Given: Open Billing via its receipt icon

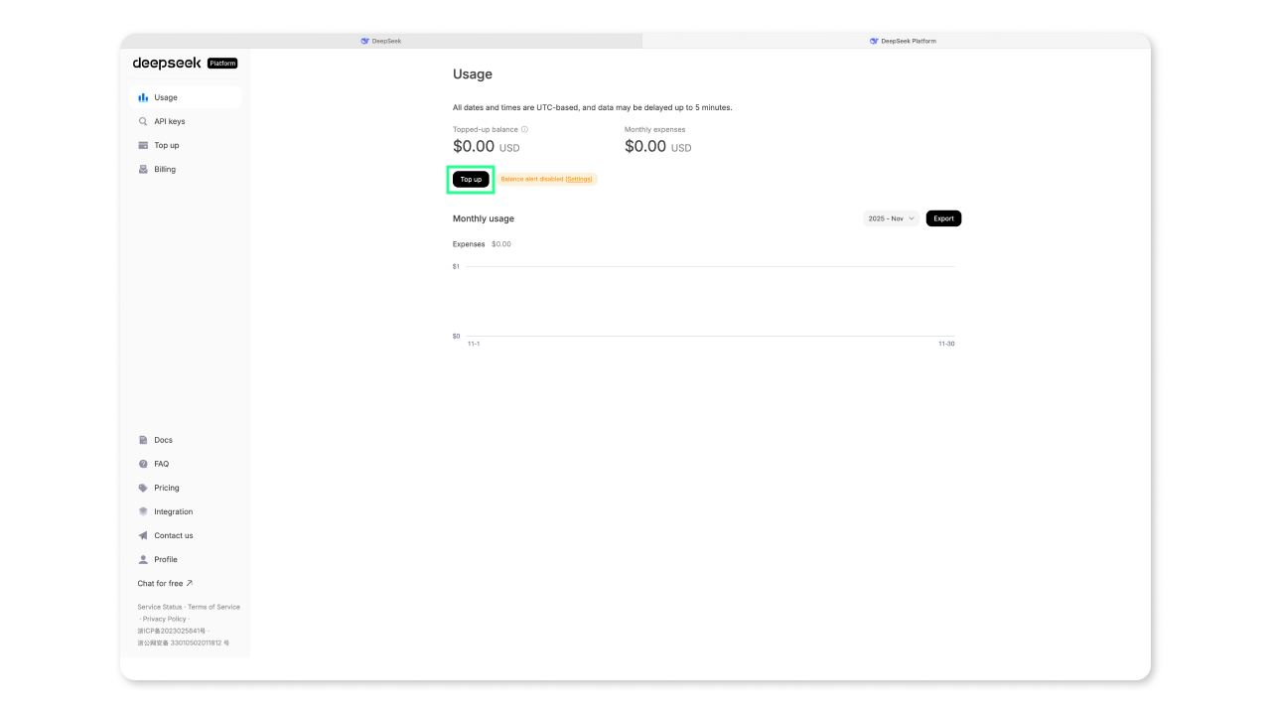Looking at the screenshot, I should (143, 169).
